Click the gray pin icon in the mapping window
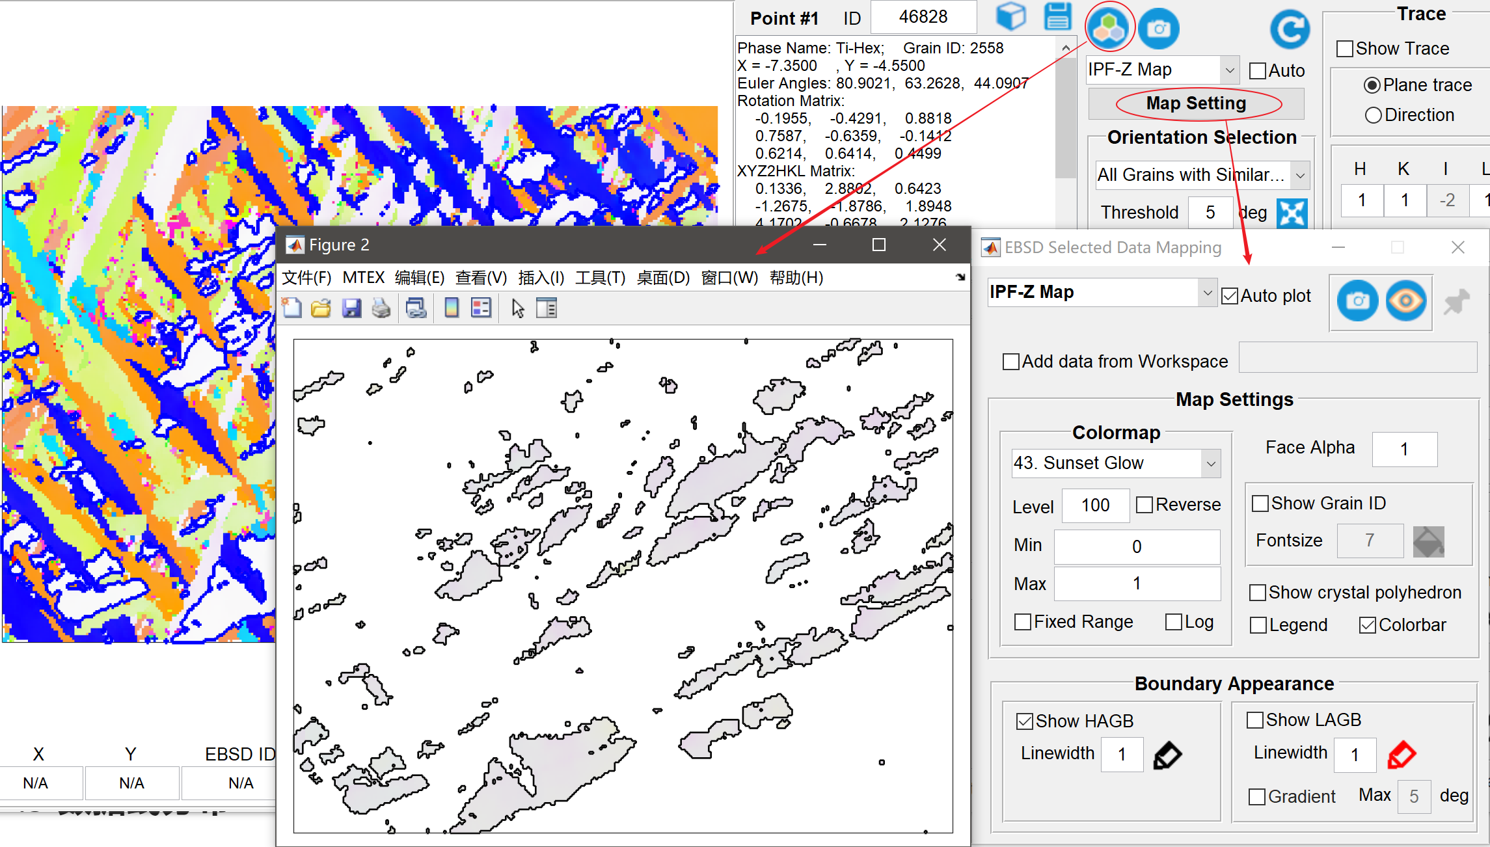The height and width of the screenshot is (847, 1490). (x=1456, y=301)
